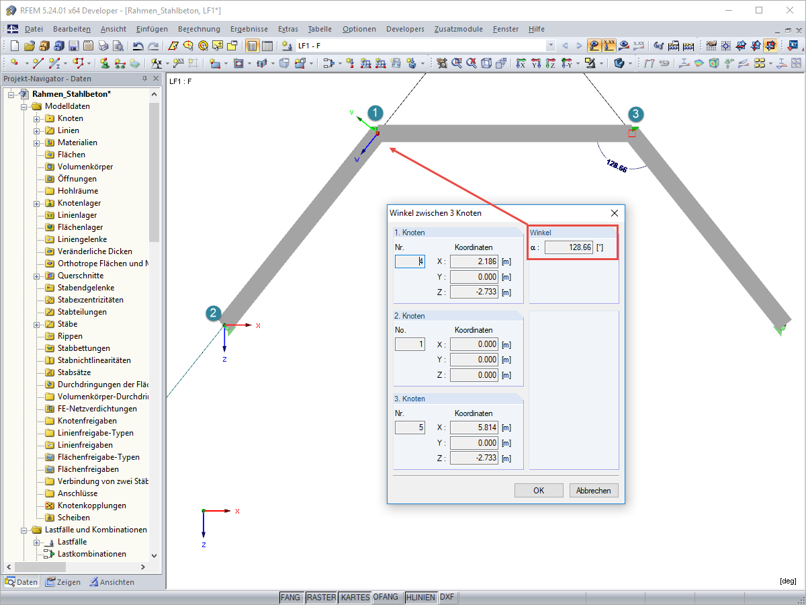Click the New model icon

coord(15,46)
